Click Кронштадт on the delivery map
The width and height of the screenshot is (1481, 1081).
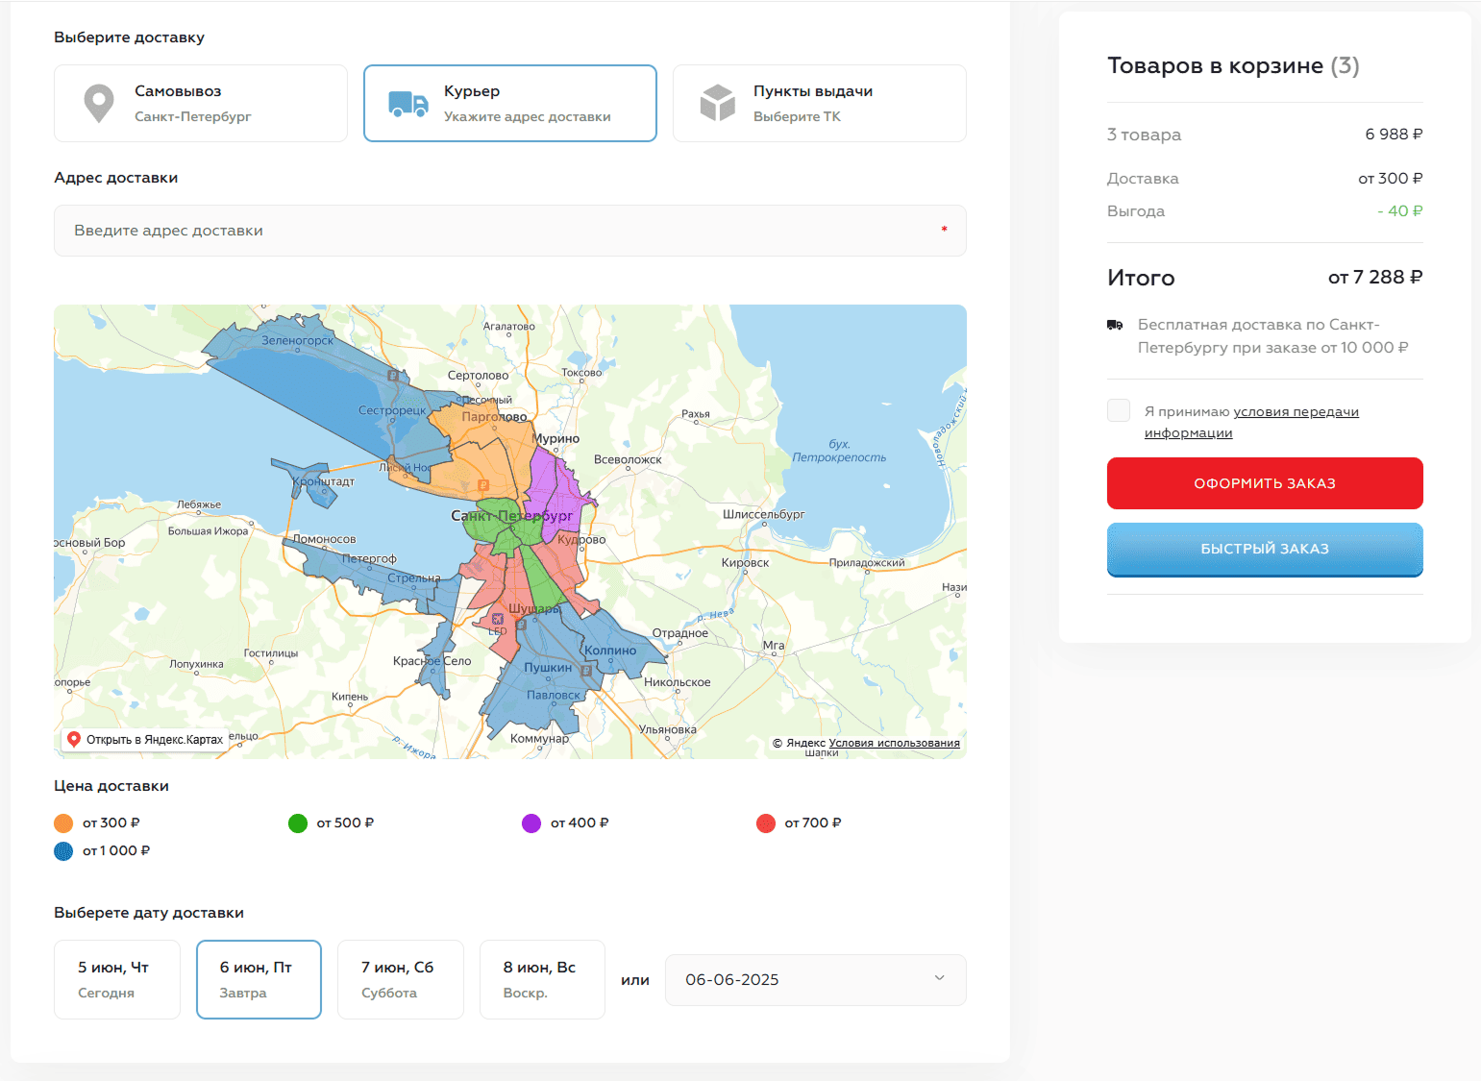tap(324, 481)
